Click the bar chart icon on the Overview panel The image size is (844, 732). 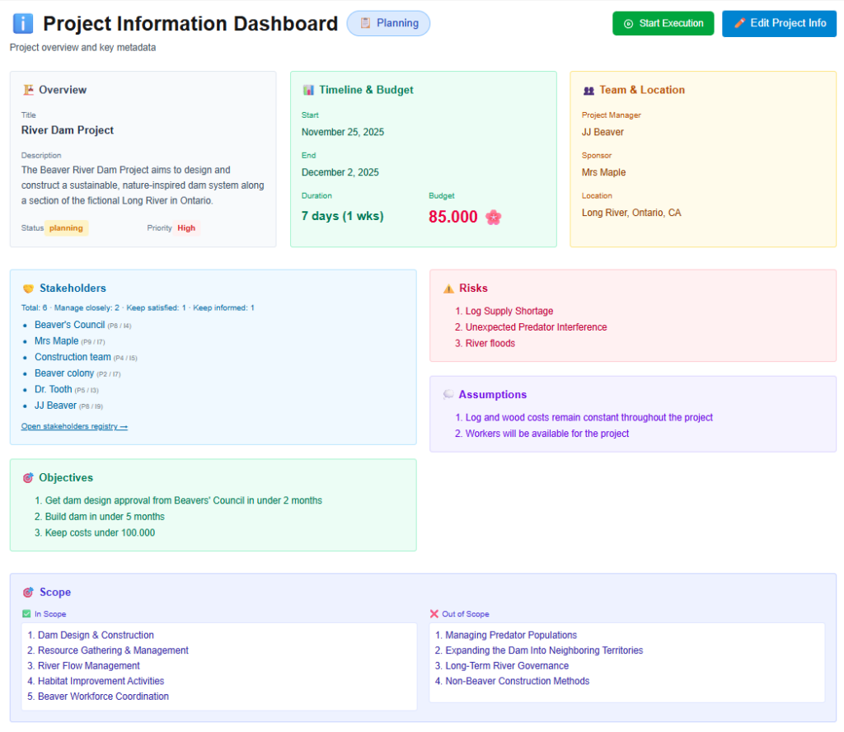[x=26, y=89]
